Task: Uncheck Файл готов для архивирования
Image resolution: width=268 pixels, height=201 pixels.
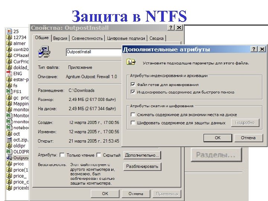Action: click(x=133, y=84)
